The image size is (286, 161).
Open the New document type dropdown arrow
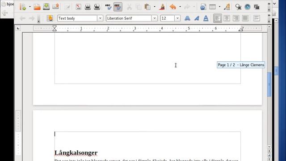(30, 7)
